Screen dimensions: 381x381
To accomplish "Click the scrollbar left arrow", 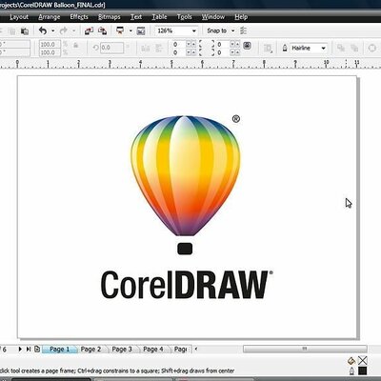I will pos(196,349).
